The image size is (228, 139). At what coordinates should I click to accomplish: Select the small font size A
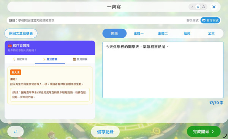point(192,7)
